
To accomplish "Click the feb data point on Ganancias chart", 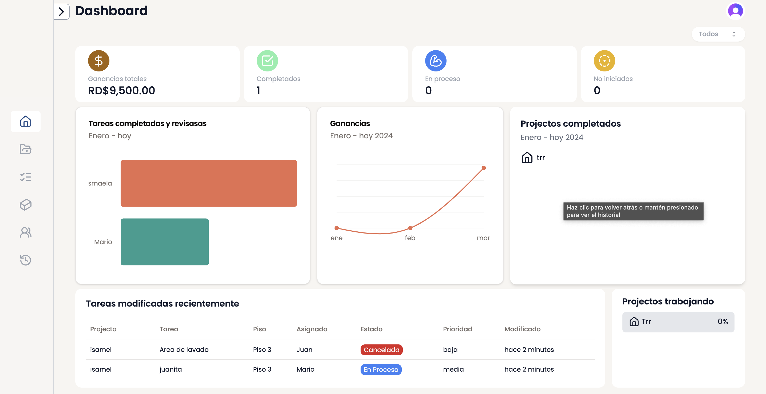I will tap(410, 228).
